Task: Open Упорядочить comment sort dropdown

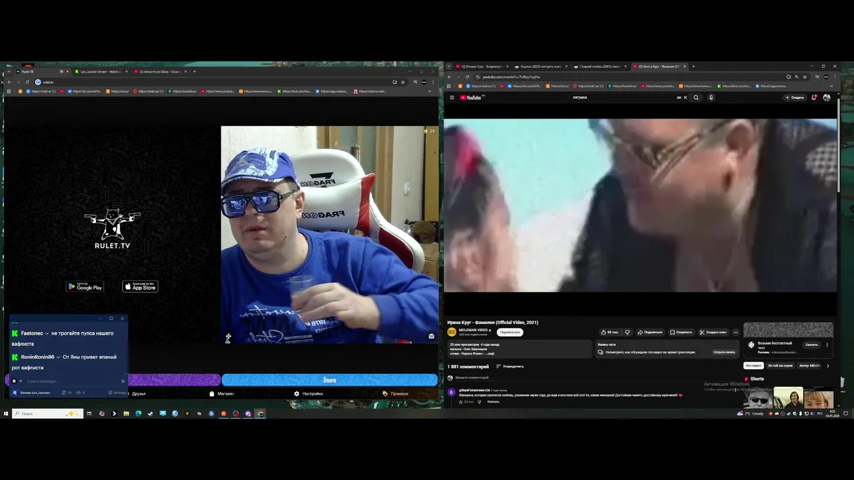Action: [x=510, y=366]
